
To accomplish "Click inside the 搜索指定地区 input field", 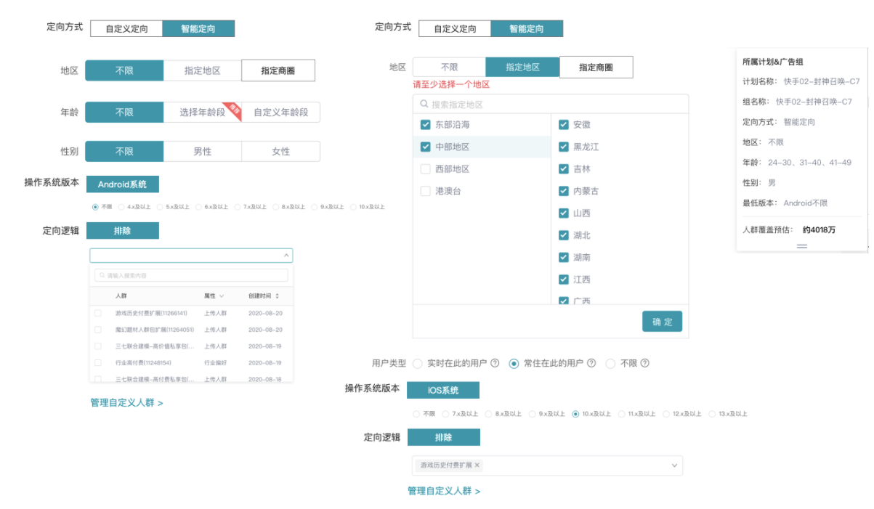I will (509, 103).
